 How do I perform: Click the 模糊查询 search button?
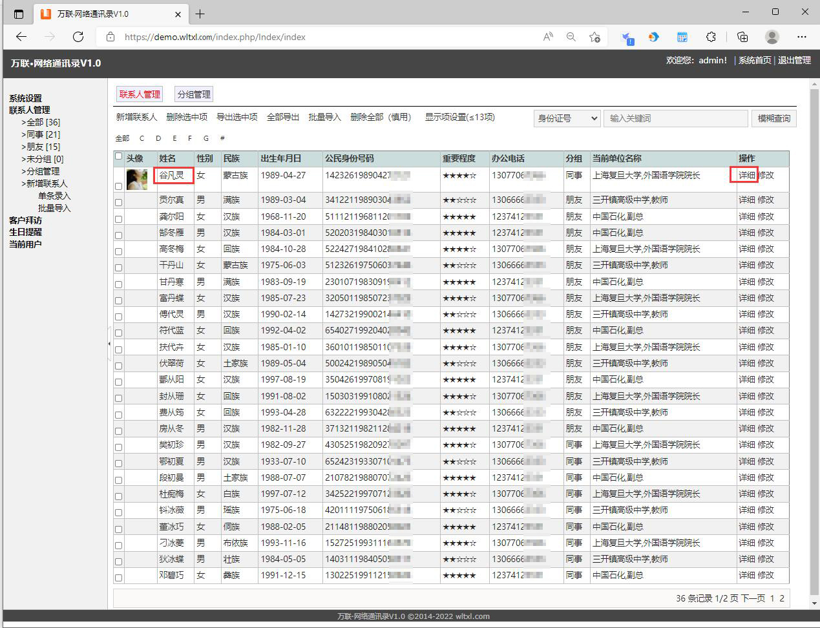pyautogui.click(x=773, y=118)
